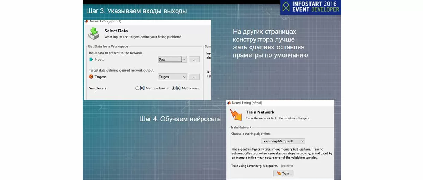Click the 'Select Data' heading text

pos(116,31)
